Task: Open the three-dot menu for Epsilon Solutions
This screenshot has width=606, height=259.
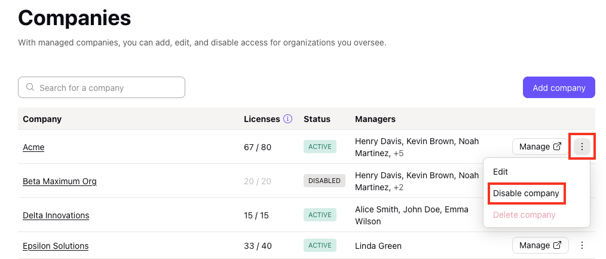Action: 582,245
